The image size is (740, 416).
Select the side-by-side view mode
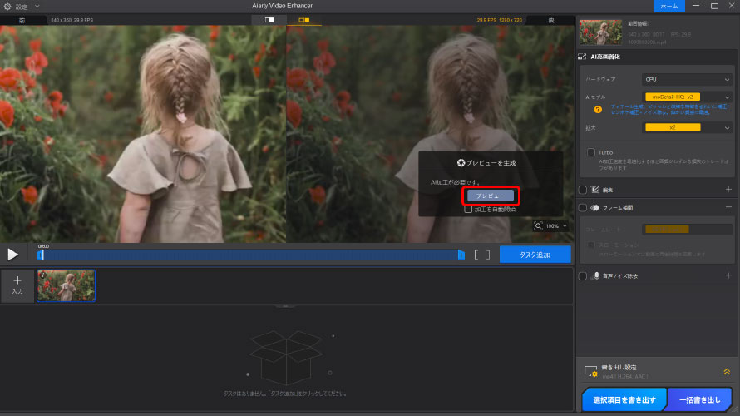pyautogui.click(x=304, y=20)
